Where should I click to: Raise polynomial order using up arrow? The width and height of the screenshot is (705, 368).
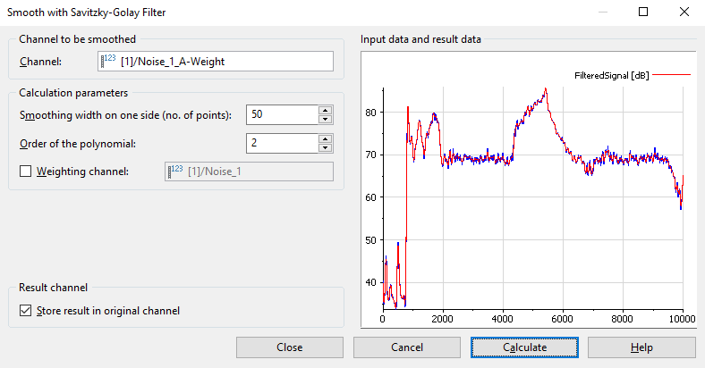pyautogui.click(x=325, y=138)
